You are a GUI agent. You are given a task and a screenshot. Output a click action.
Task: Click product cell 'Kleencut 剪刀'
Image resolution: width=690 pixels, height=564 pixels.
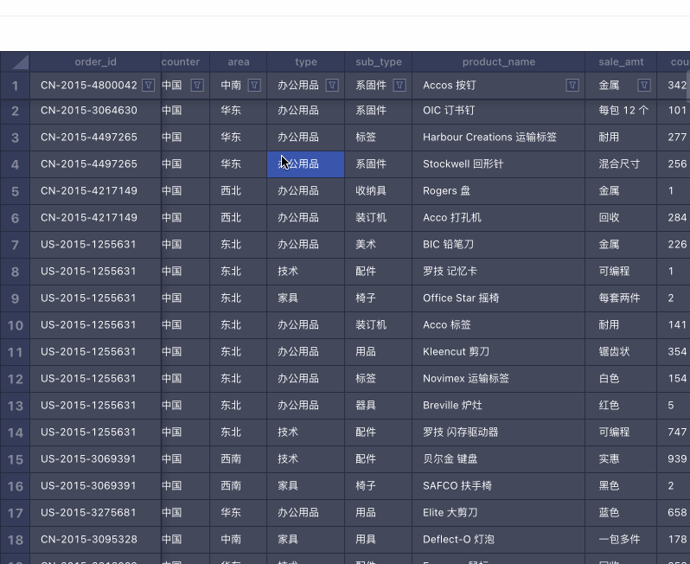499,352
